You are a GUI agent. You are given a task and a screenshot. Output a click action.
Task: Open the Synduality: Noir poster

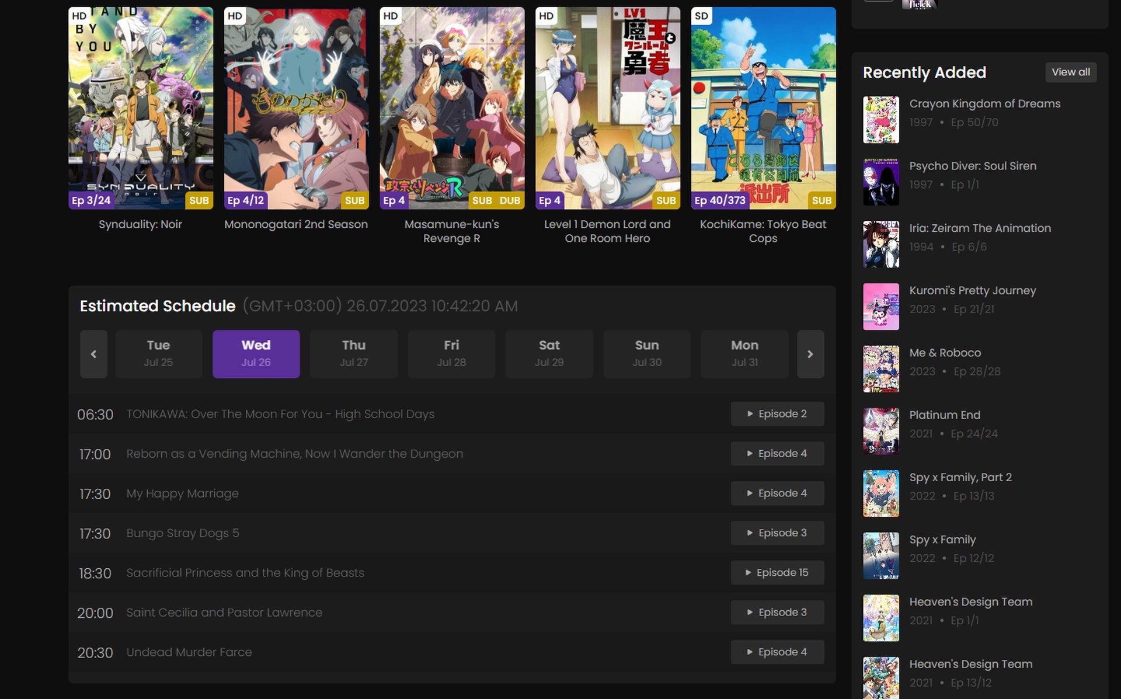pyautogui.click(x=141, y=108)
